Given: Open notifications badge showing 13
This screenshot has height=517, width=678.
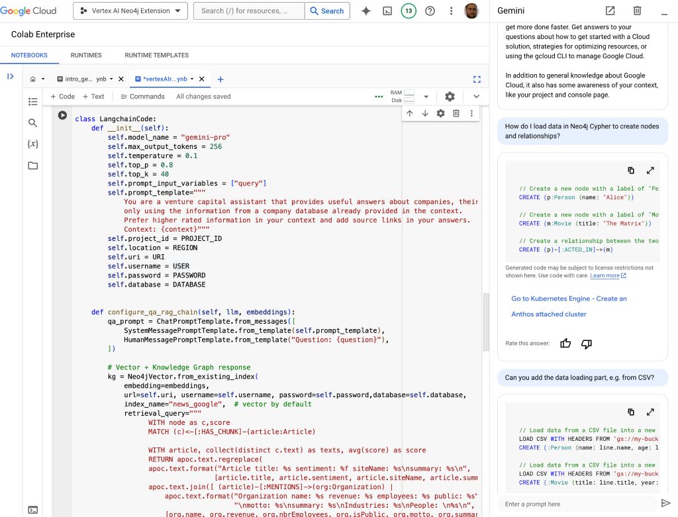Looking at the screenshot, I should 409,11.
